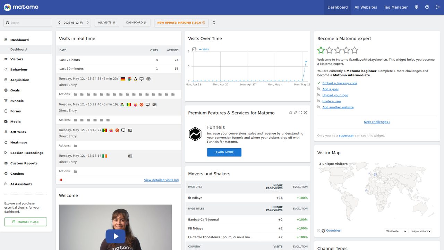
Task: Close the Premium Features widget
Action: click(x=305, y=112)
